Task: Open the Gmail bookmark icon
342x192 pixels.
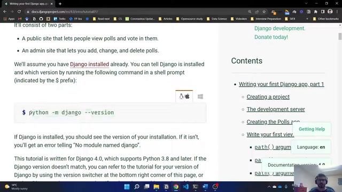Action: click(x=20, y=19)
